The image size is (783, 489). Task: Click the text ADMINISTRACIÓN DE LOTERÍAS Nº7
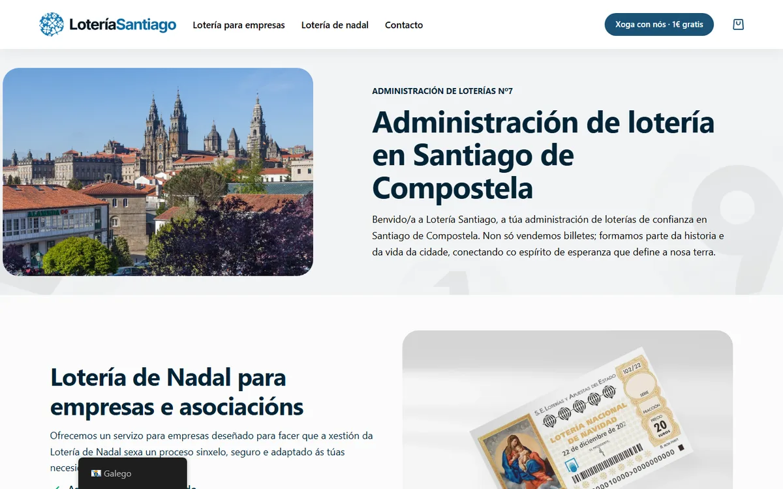coord(442,91)
